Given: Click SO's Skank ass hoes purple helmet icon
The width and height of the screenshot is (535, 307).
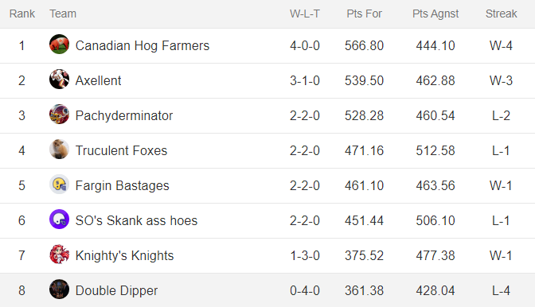Looking at the screenshot, I should click(60, 219).
